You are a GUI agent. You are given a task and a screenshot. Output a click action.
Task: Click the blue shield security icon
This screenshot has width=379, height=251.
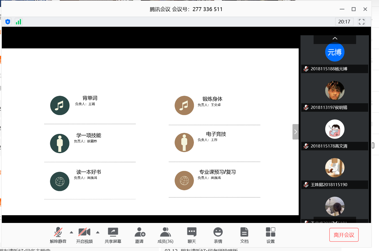pos(8,22)
